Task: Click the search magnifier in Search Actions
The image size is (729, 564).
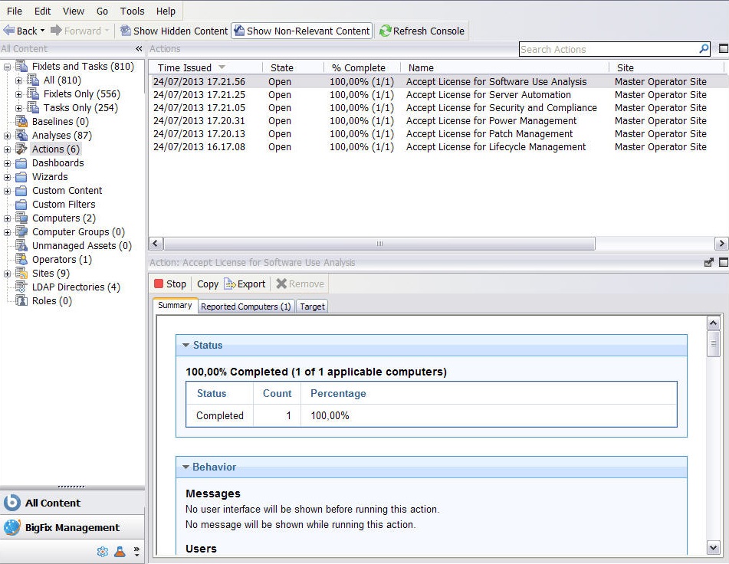Action: pos(704,48)
